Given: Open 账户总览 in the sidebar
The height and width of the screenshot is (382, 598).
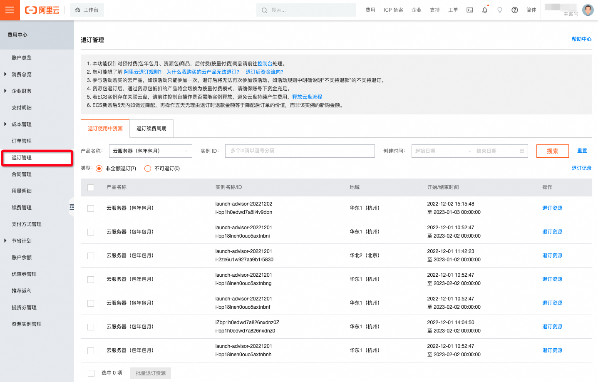Looking at the screenshot, I should tap(22, 58).
